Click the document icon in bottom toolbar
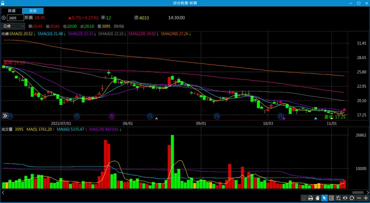Viewport: 370px width, 203px height. tap(304, 198)
